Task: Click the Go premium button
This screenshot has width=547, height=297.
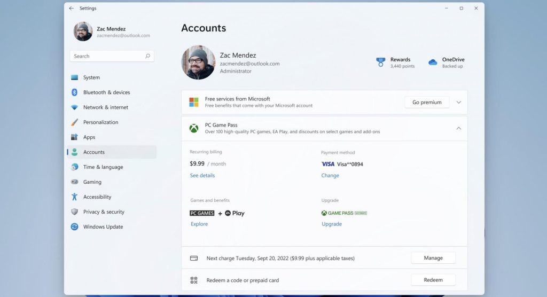Action: [x=427, y=102]
